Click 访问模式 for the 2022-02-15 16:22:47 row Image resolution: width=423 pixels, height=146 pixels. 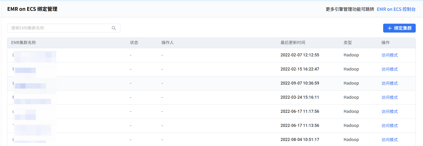point(389,69)
